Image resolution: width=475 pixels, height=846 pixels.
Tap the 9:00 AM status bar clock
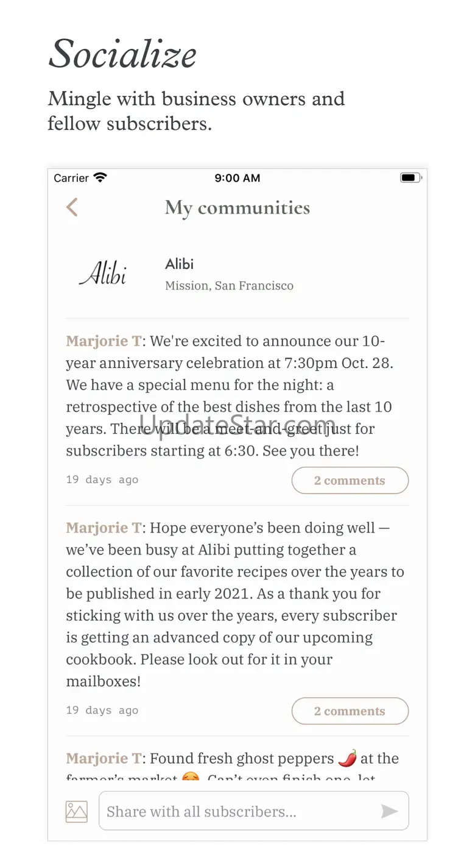click(x=237, y=178)
